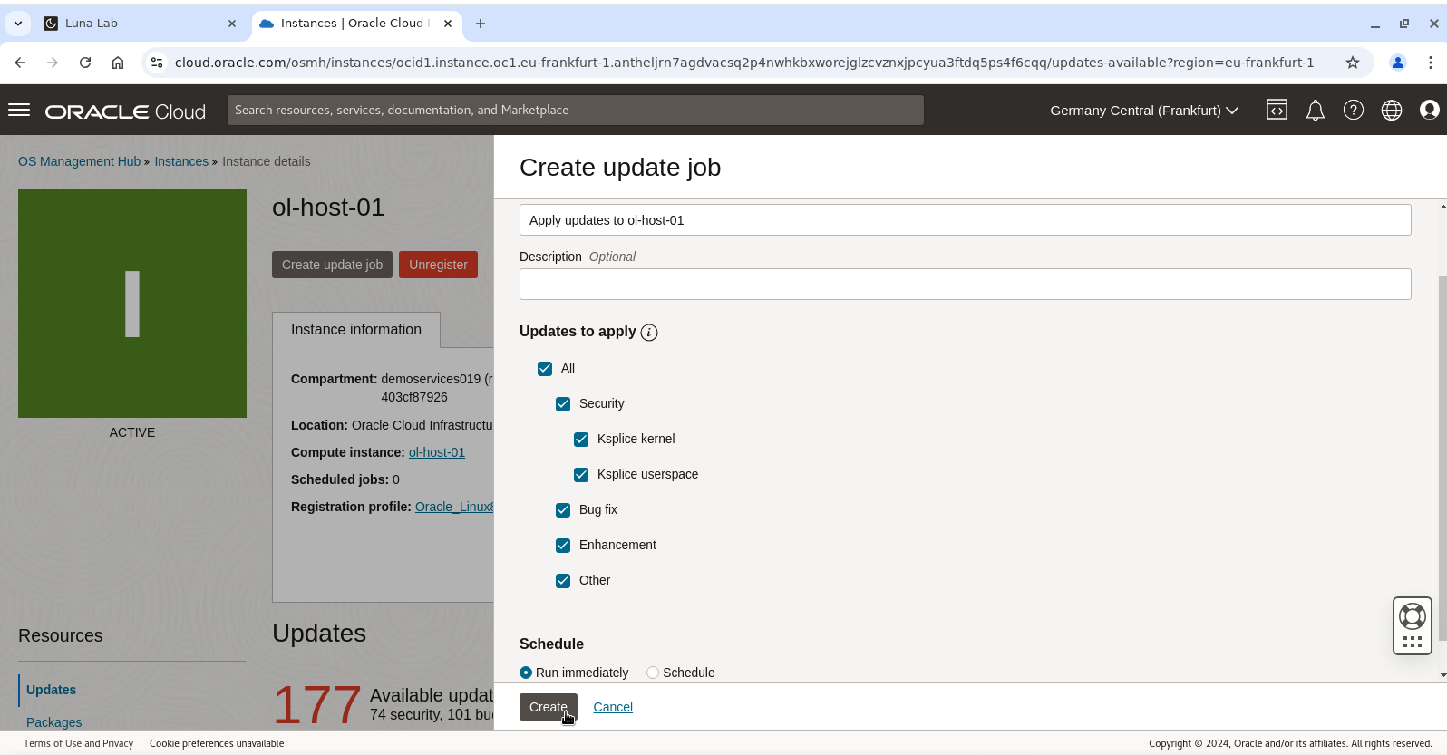Image resolution: width=1447 pixels, height=755 pixels.
Task: Open the Instances breadcrumb link
Action: pyautogui.click(x=181, y=161)
